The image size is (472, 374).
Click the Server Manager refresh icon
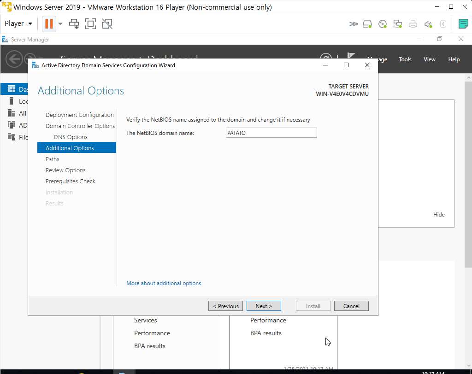click(x=326, y=56)
